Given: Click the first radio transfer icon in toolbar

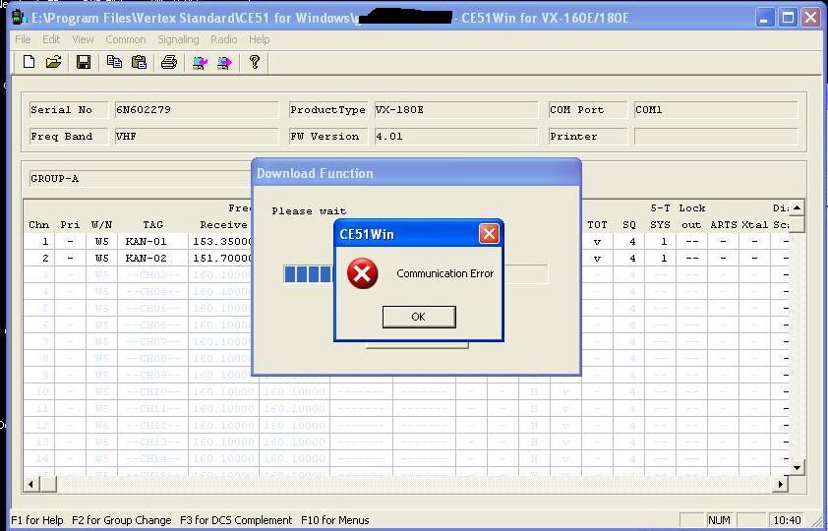Looking at the screenshot, I should pos(200,63).
